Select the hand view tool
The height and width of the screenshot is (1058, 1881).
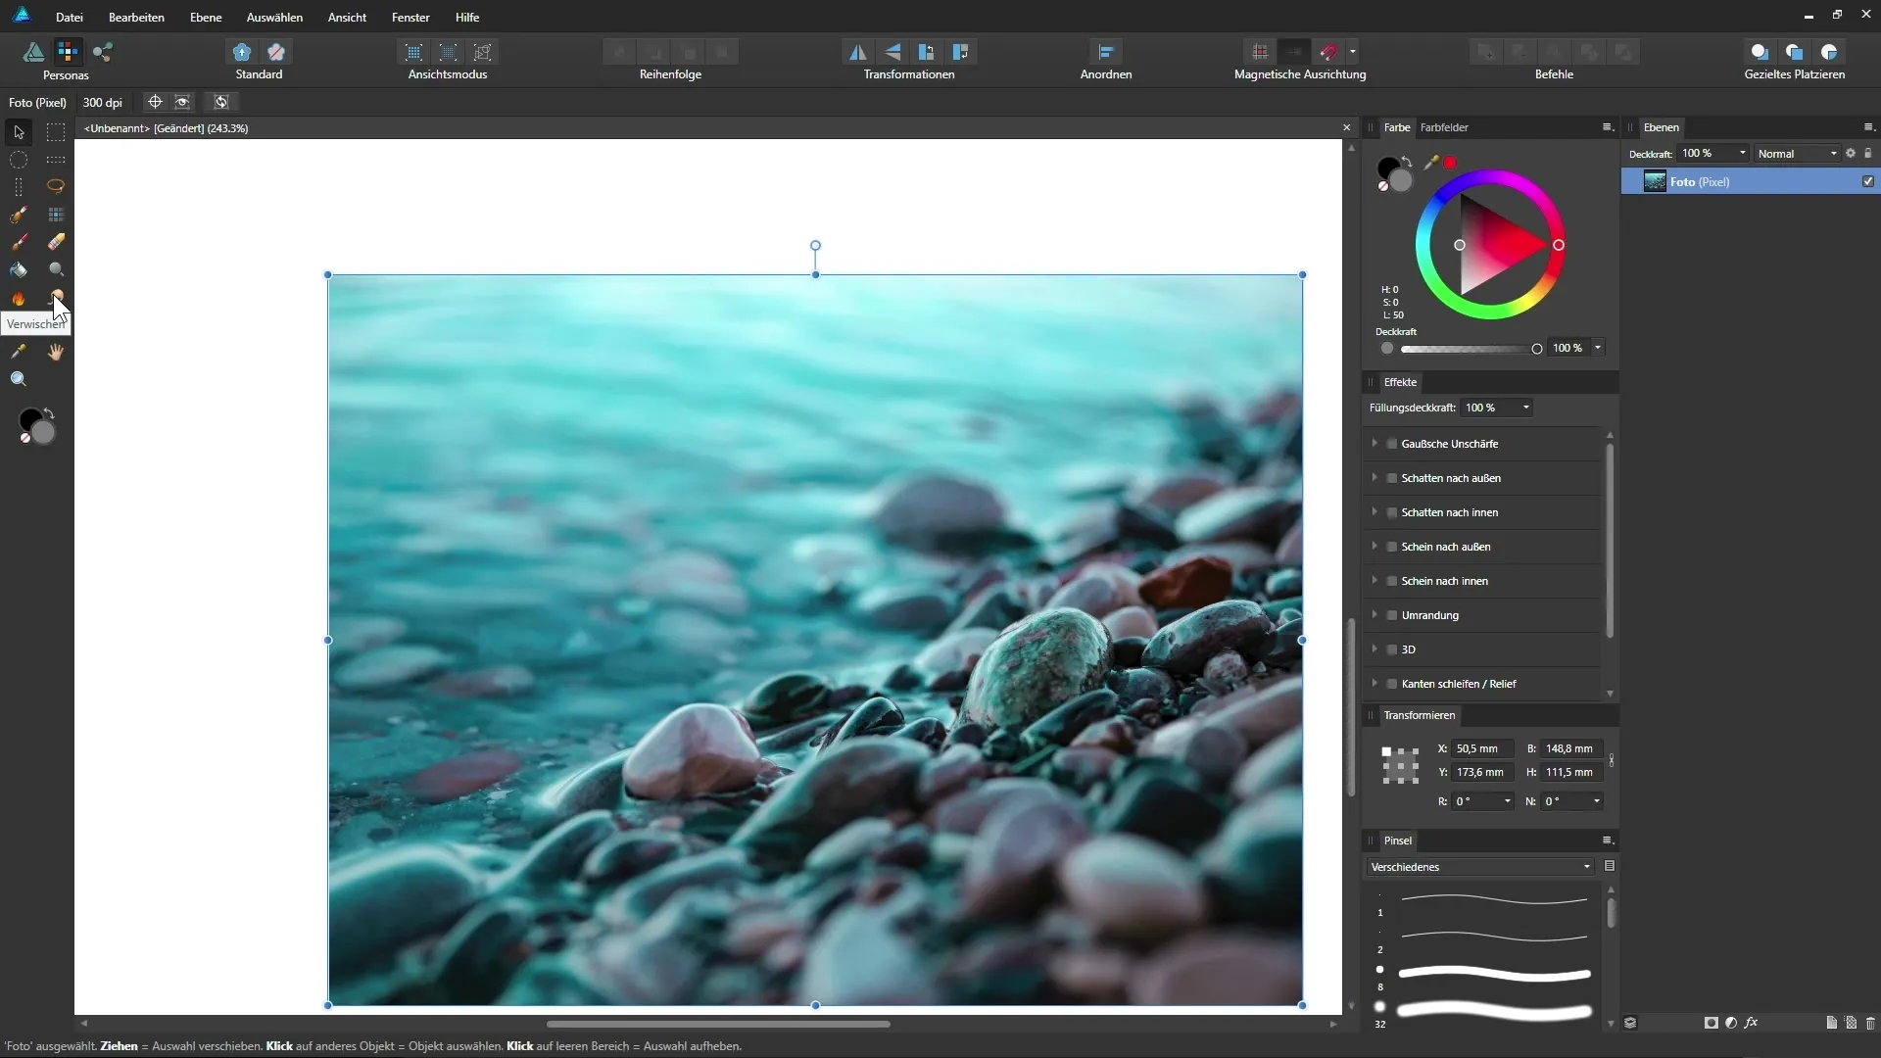(x=56, y=352)
